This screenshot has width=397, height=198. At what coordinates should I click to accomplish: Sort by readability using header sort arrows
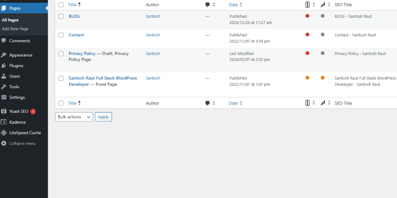329,5
